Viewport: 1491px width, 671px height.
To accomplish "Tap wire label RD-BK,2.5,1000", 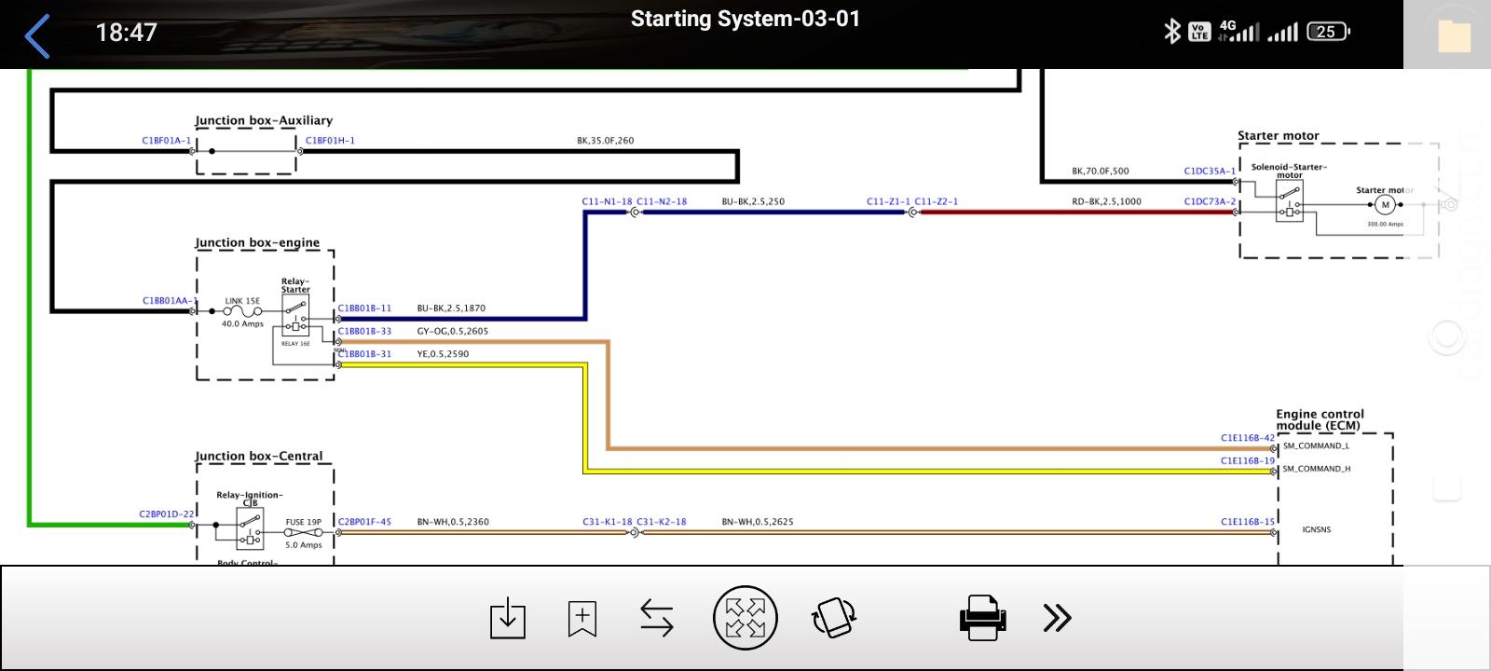I will pos(1106,202).
